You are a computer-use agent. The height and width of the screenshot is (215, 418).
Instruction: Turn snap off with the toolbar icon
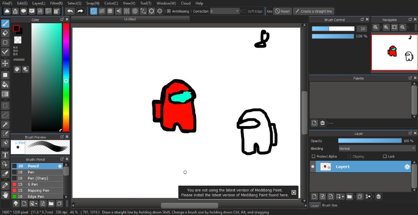tap(93, 11)
